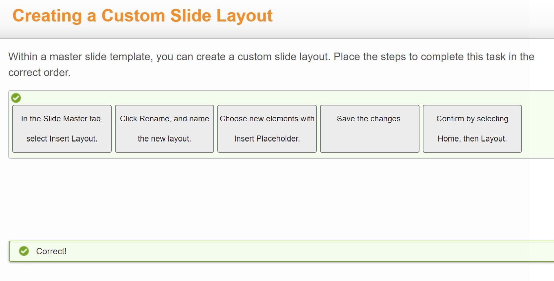Click the green checkmark above the step cards
The image size is (554, 281).
16,98
